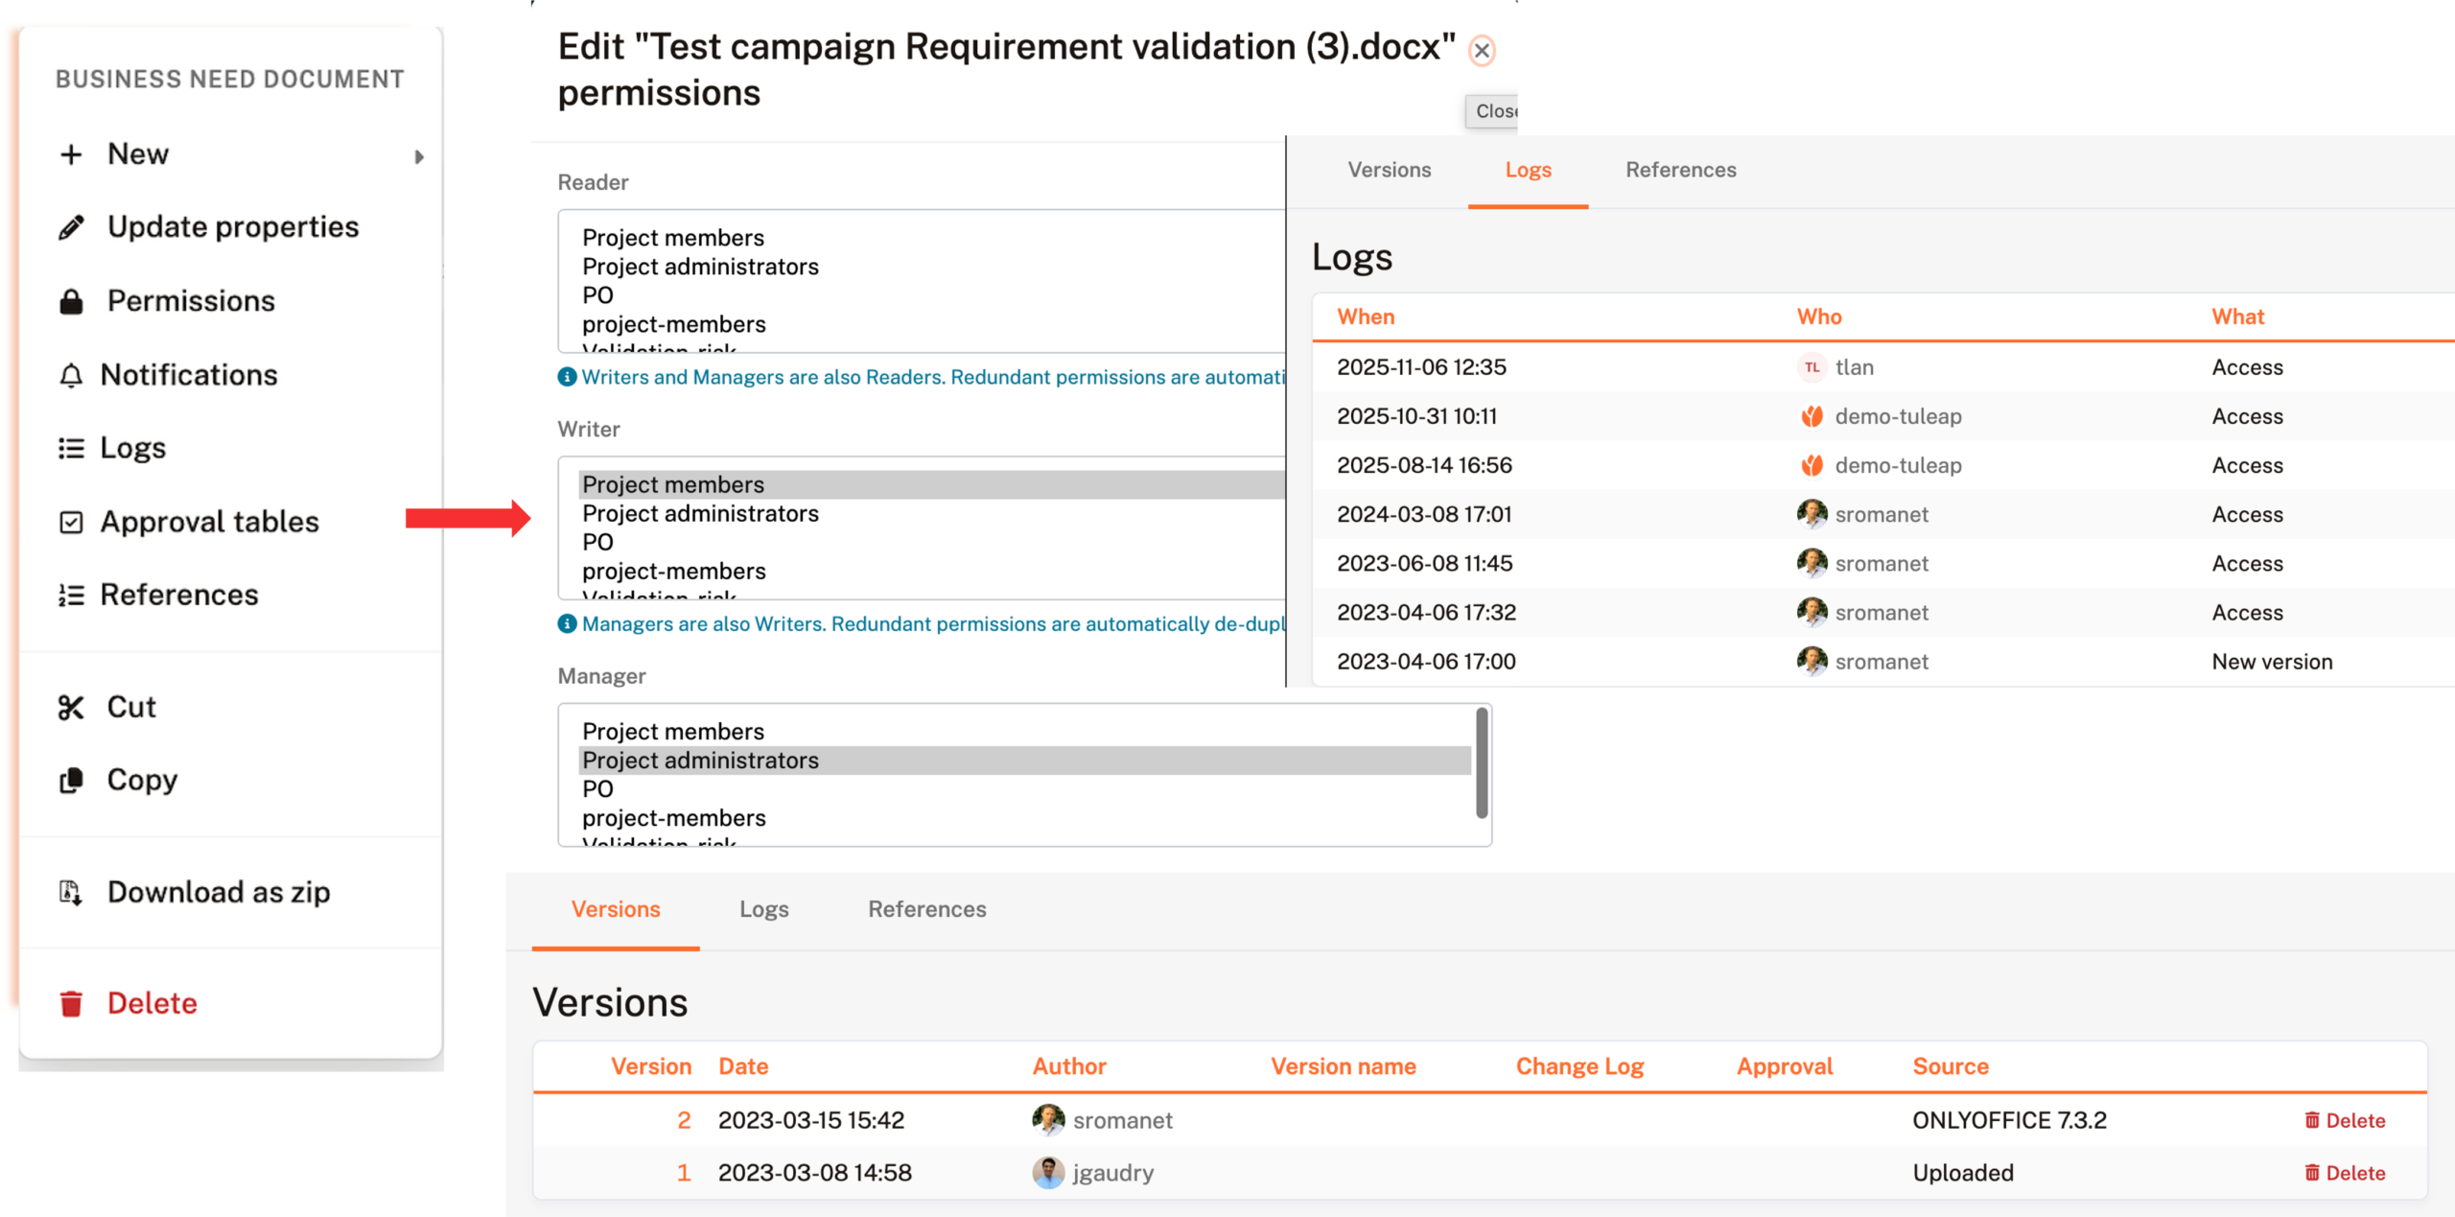Click the bell icon for Notifications

(x=71, y=375)
